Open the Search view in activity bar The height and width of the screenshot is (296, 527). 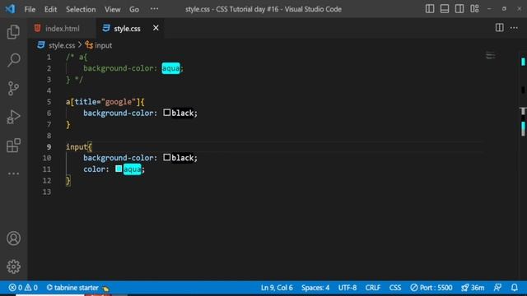13,60
